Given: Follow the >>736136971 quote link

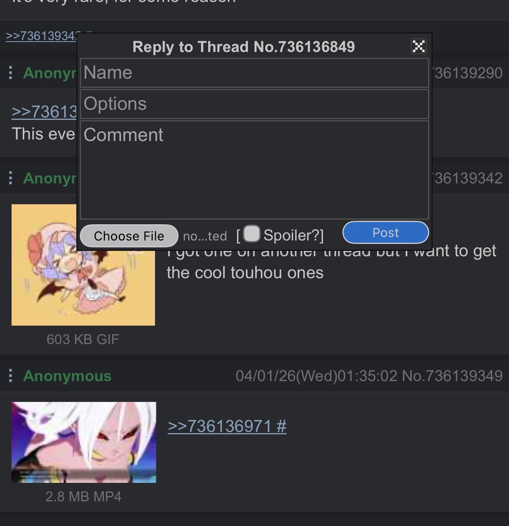Looking at the screenshot, I should [227, 426].
